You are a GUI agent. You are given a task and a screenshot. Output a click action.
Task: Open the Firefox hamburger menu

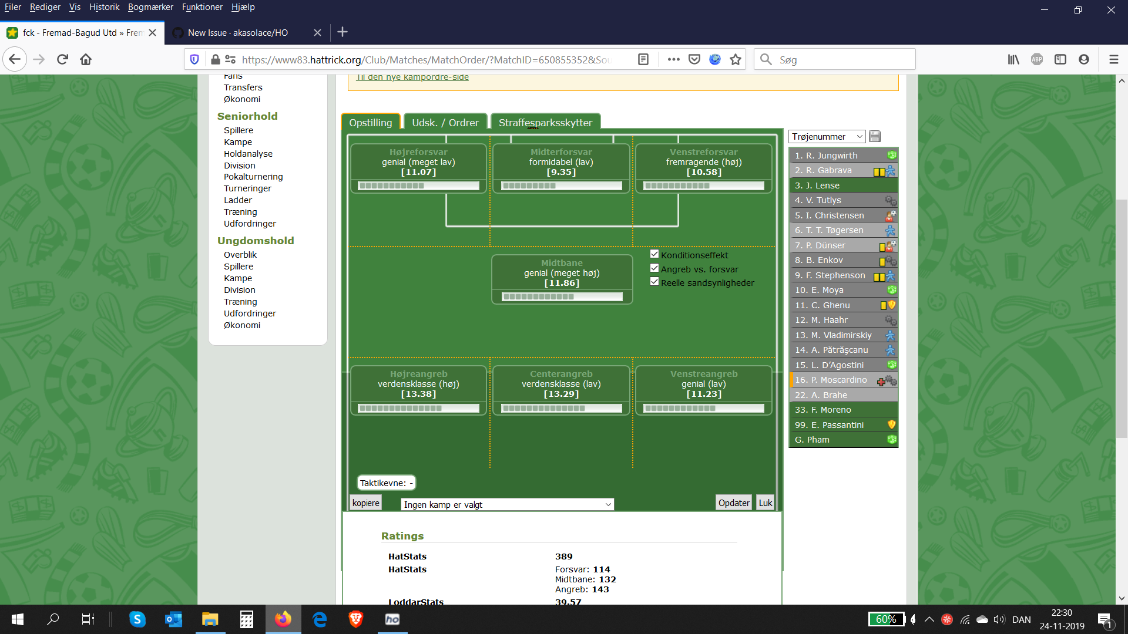pos(1113,59)
